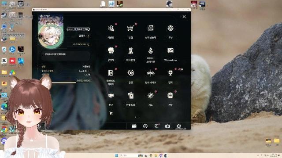Screen dimensions: 282x158
Task: Open the 합성 synthesis icon
Action: pos(130,73)
